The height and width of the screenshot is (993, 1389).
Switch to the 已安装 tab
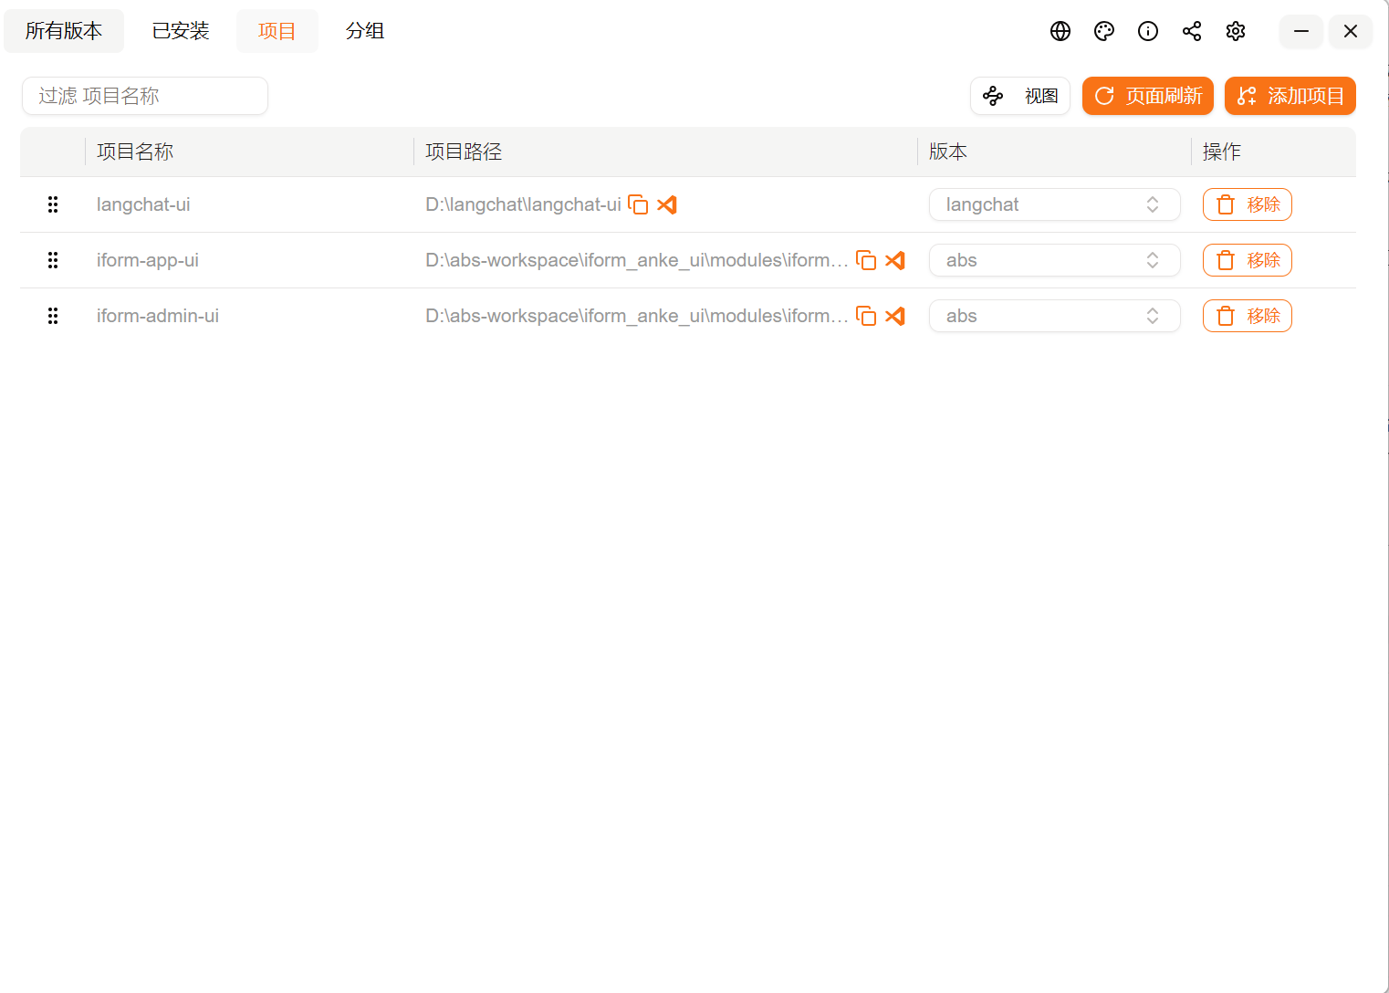click(x=181, y=31)
